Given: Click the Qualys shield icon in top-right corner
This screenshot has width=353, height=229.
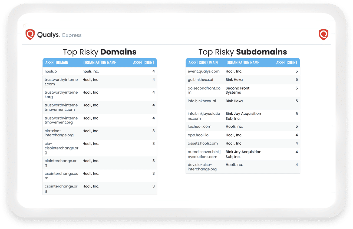Looking at the screenshot, I should point(324,35).
